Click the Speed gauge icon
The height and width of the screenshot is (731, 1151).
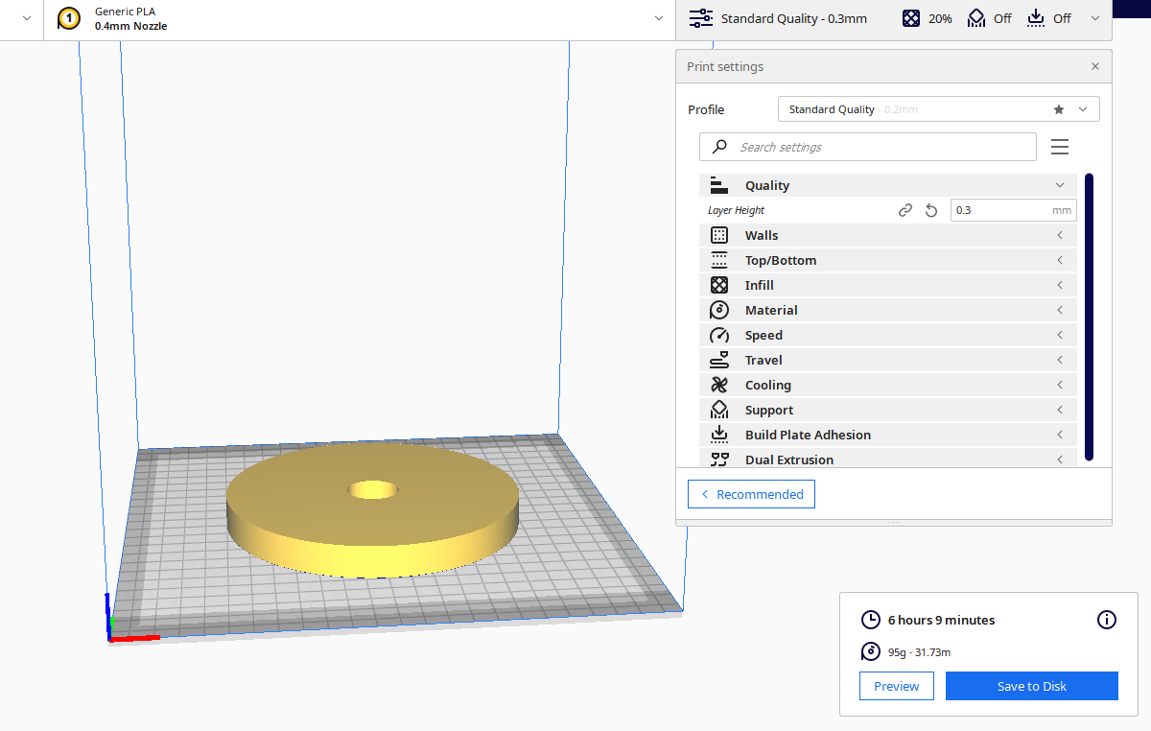click(x=719, y=335)
